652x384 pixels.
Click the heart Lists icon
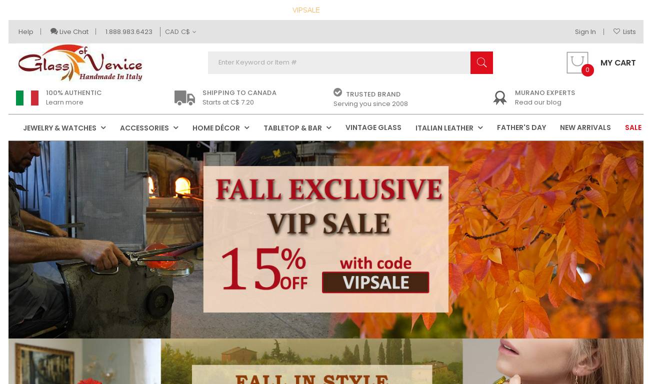pyautogui.click(x=616, y=31)
